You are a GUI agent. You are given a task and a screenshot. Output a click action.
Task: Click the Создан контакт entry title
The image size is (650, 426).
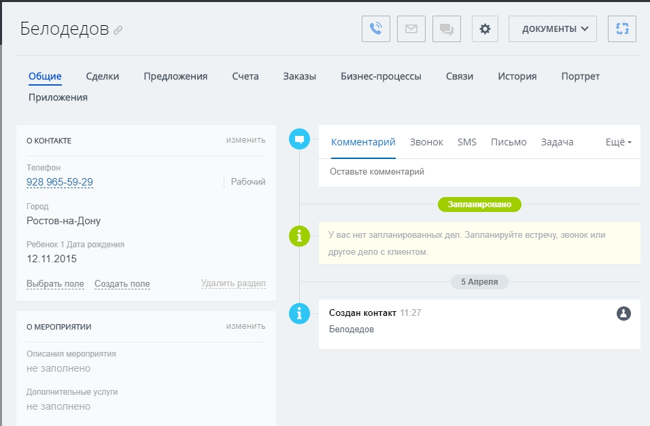coord(362,313)
